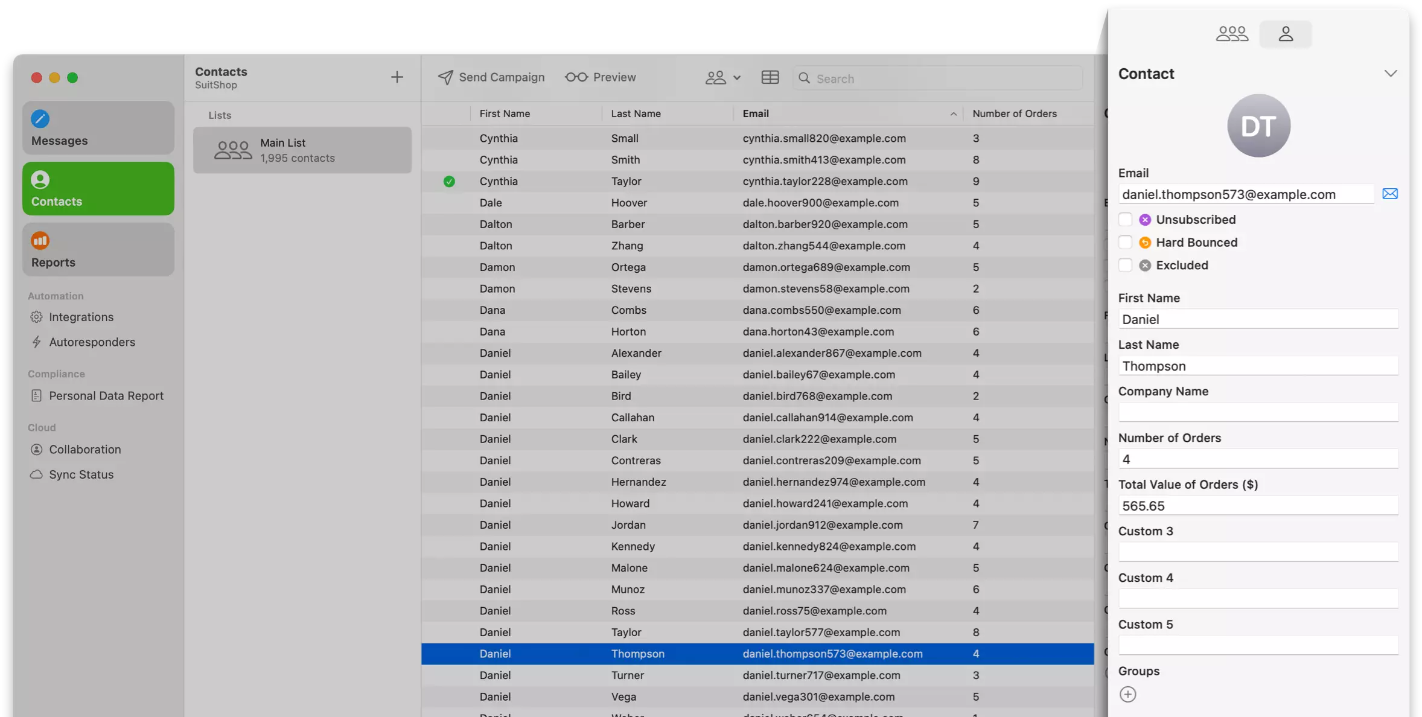Click the search magnifier icon

[804, 78]
